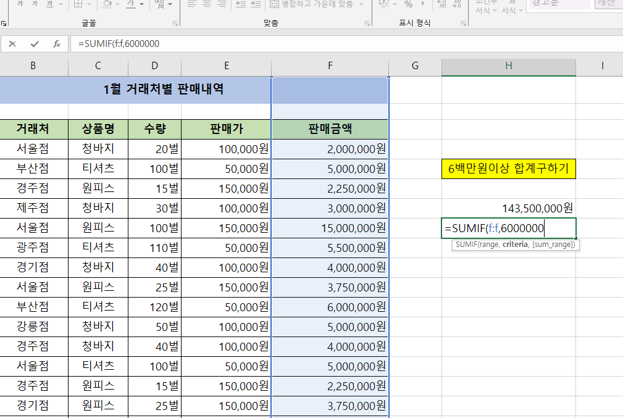This screenshot has width=623, height=418.
Task: Click the criteria argument in the tooltip
Action: click(x=515, y=245)
